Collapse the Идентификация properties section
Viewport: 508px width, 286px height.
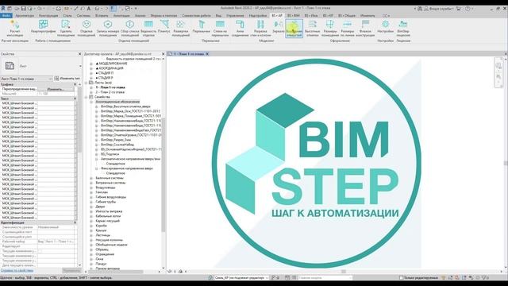coord(75,222)
